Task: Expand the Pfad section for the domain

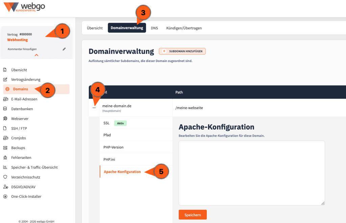Action: pos(107,135)
